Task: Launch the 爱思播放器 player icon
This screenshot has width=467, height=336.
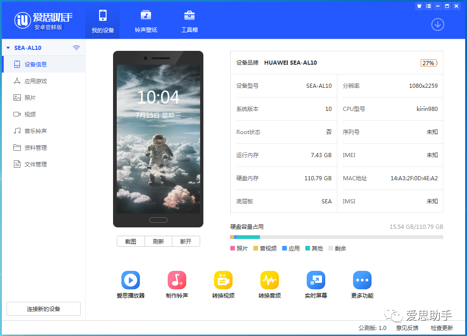Action: 131,280
